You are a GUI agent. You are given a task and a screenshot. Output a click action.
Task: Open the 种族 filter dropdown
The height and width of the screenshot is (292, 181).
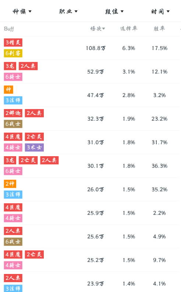[x=22, y=11]
